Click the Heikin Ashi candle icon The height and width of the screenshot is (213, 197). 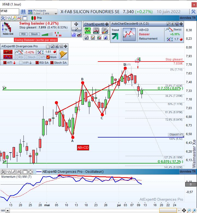pos(7,29)
